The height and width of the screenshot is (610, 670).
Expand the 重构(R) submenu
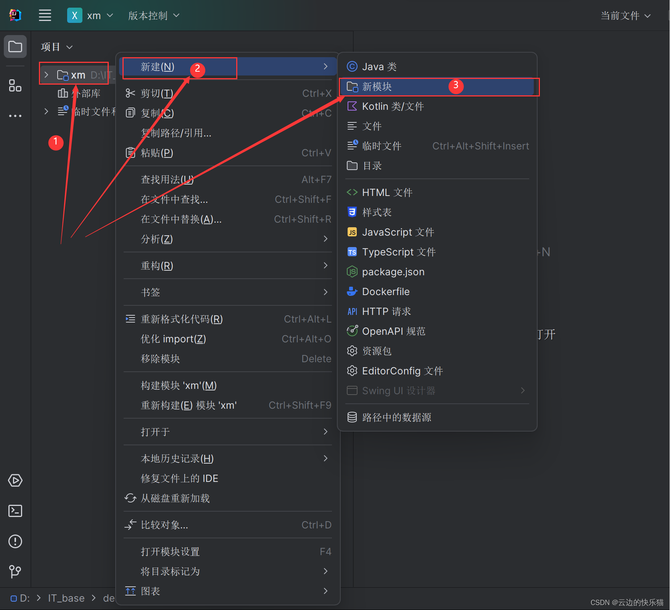coord(228,265)
